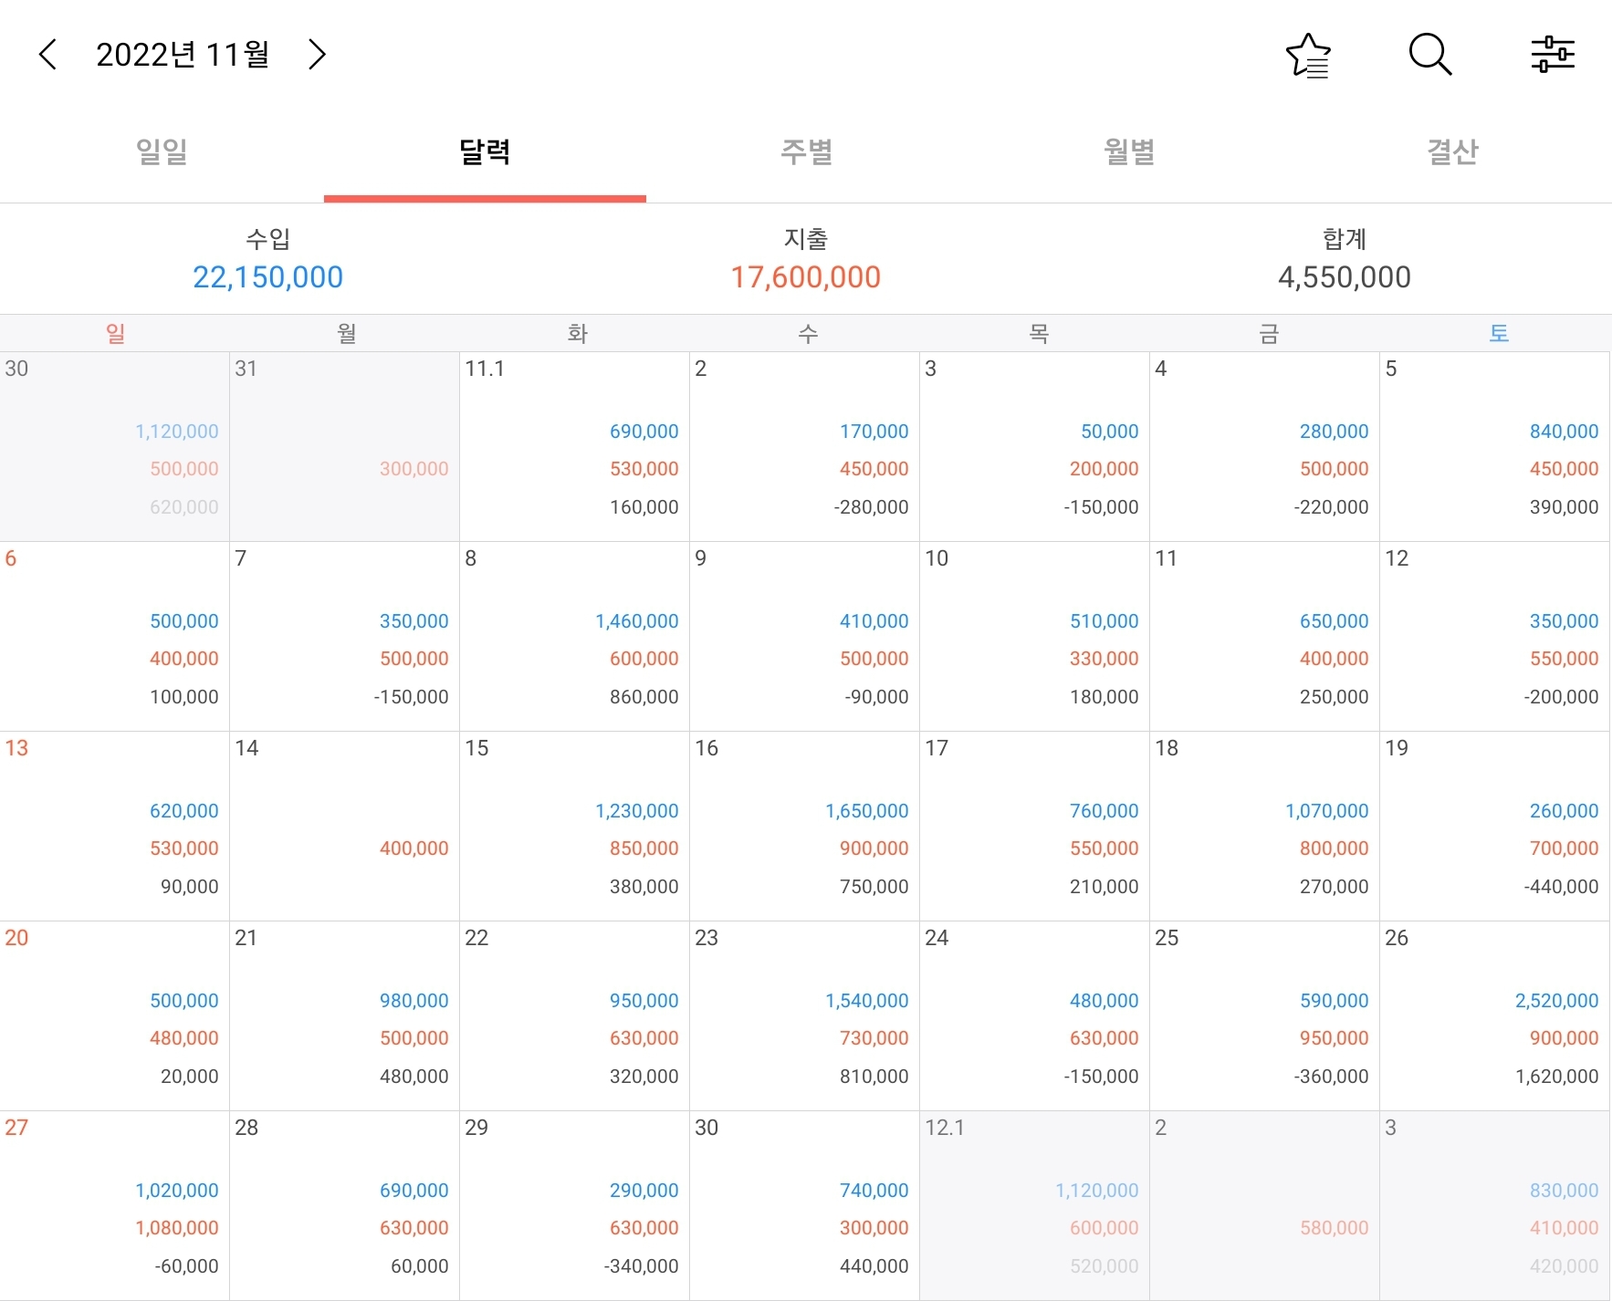The width and height of the screenshot is (1612, 1301).
Task: Tap the balance total 4,550,000
Action: [1345, 277]
